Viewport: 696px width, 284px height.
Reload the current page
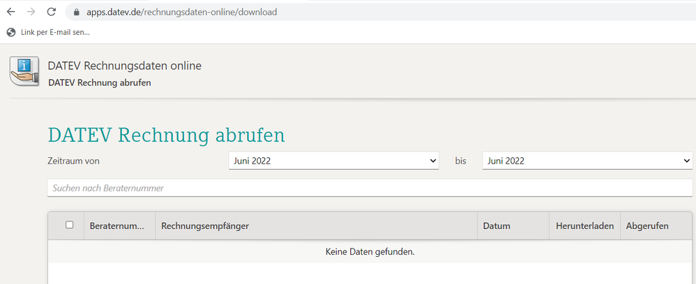[51, 12]
